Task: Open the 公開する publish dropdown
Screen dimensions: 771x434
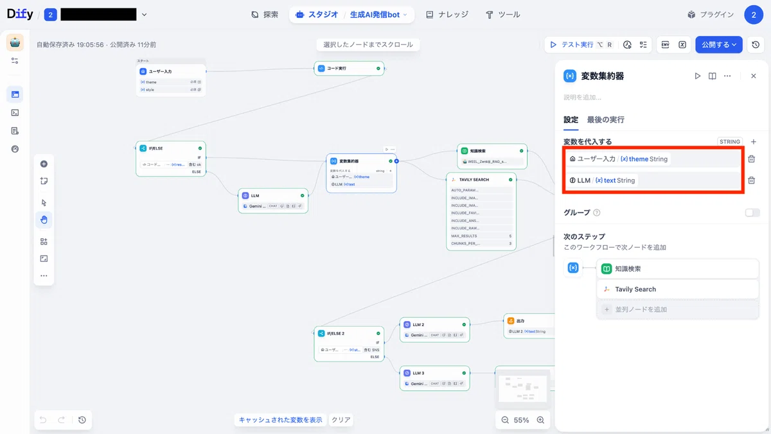Action: (719, 45)
